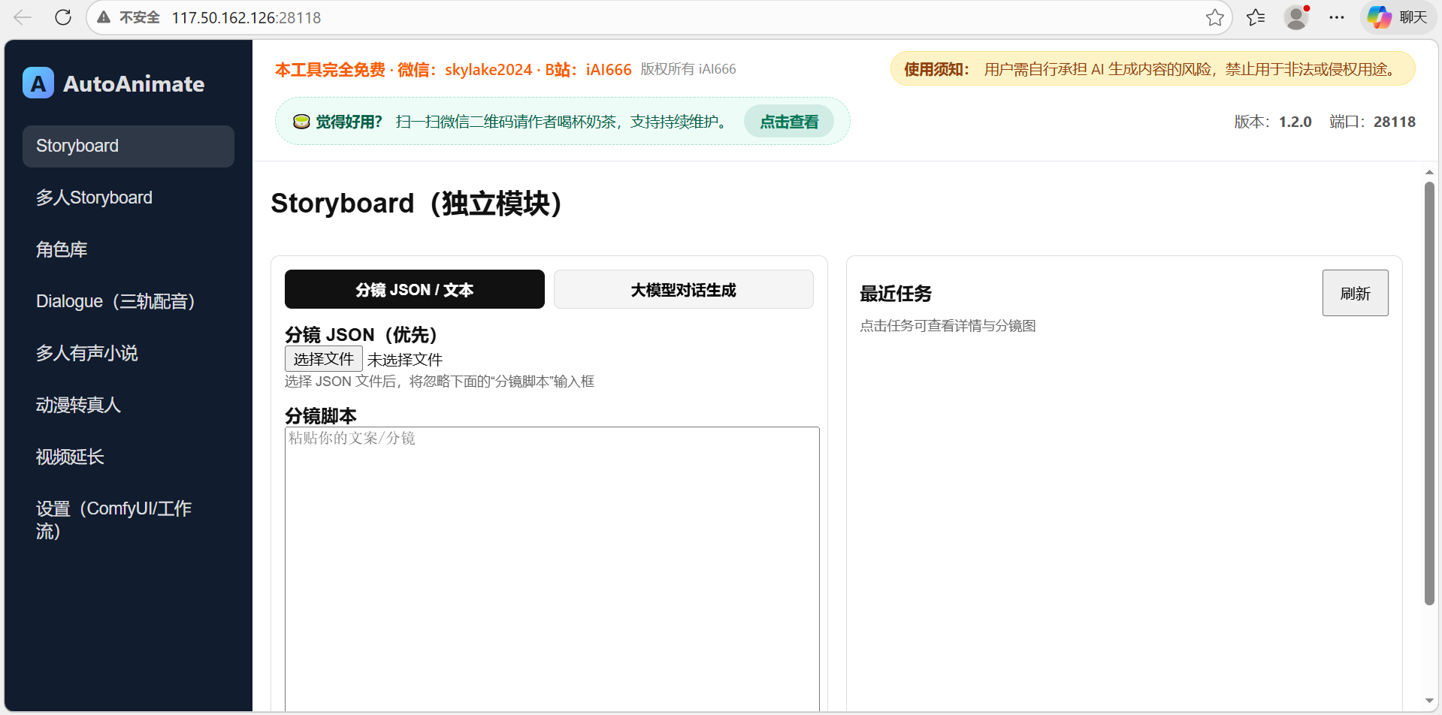
Task: Open browser settings via ellipsis icon
Action: coord(1337,17)
